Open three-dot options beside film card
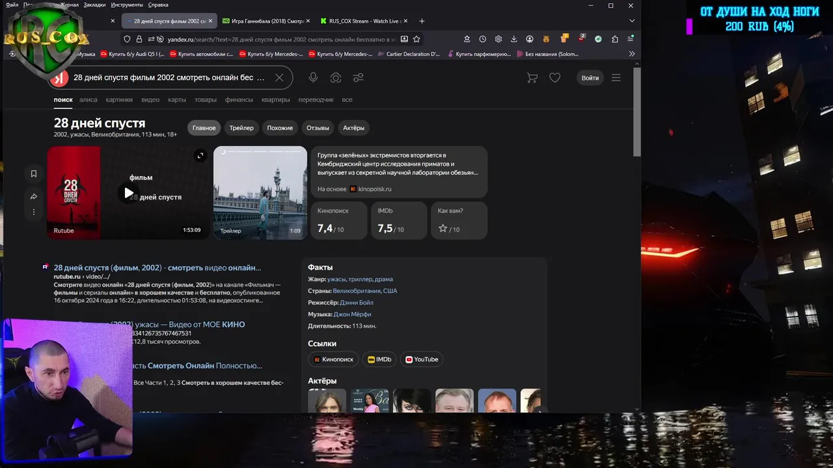This screenshot has height=468, width=833. pyautogui.click(x=34, y=212)
